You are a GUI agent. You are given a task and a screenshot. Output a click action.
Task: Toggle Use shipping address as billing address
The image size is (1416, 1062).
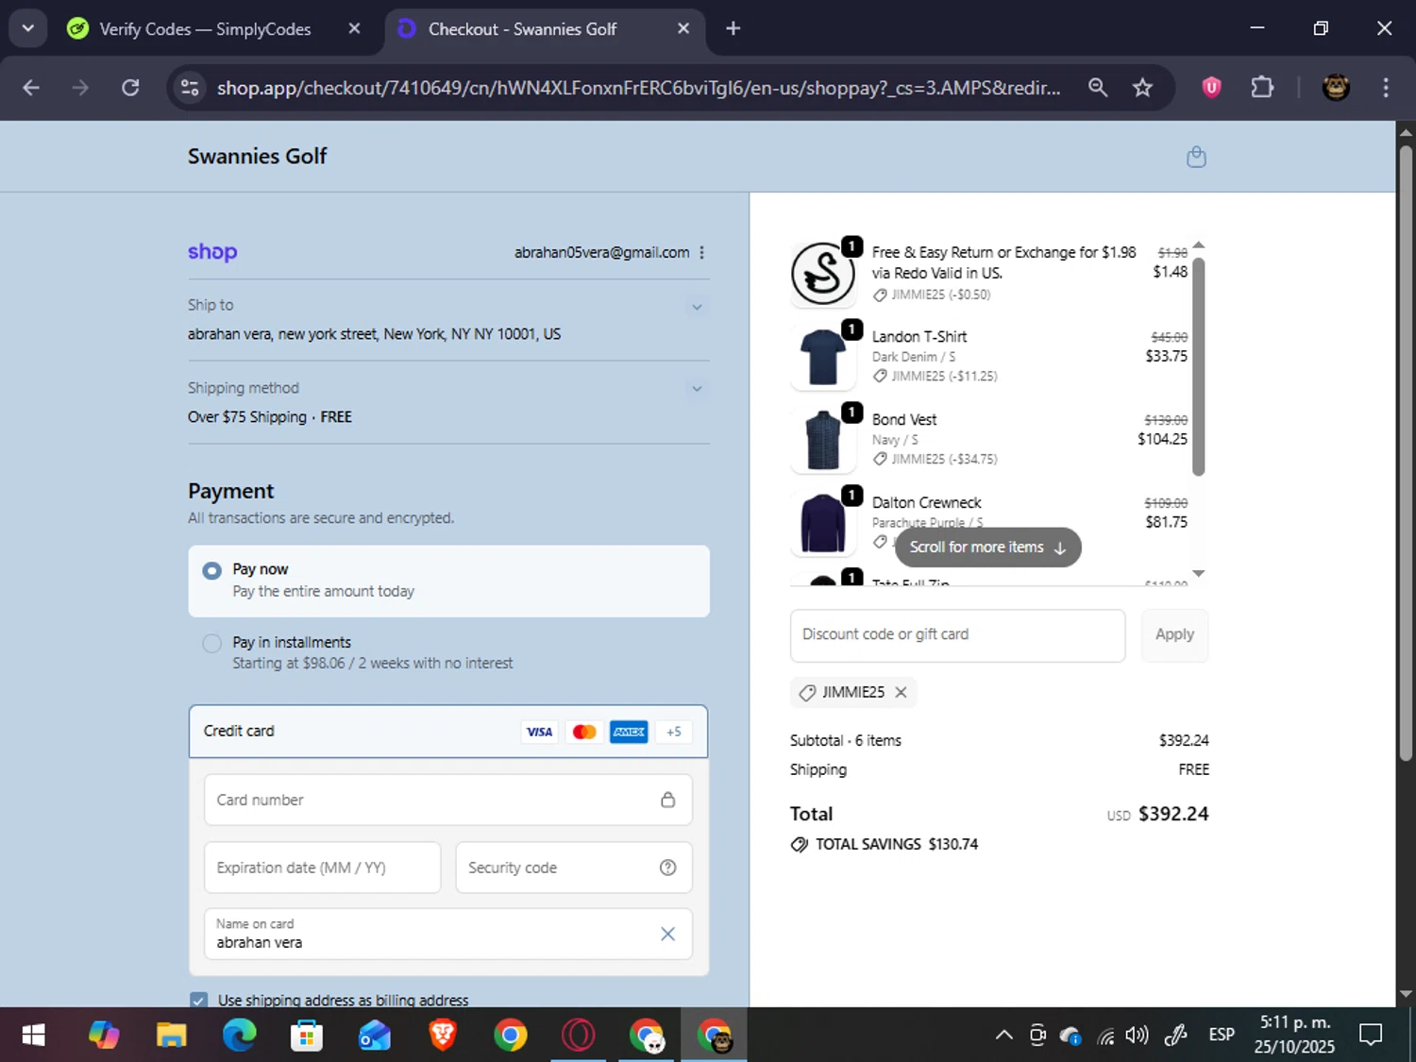[198, 1000]
